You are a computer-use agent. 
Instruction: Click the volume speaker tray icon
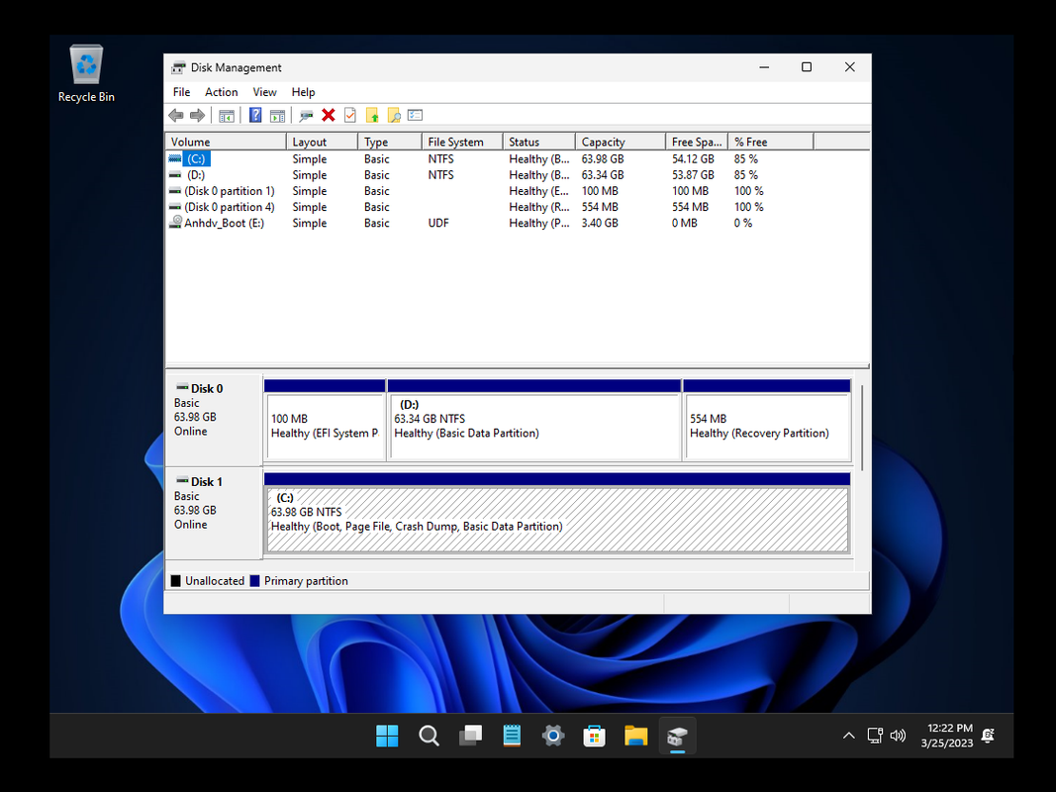(898, 737)
